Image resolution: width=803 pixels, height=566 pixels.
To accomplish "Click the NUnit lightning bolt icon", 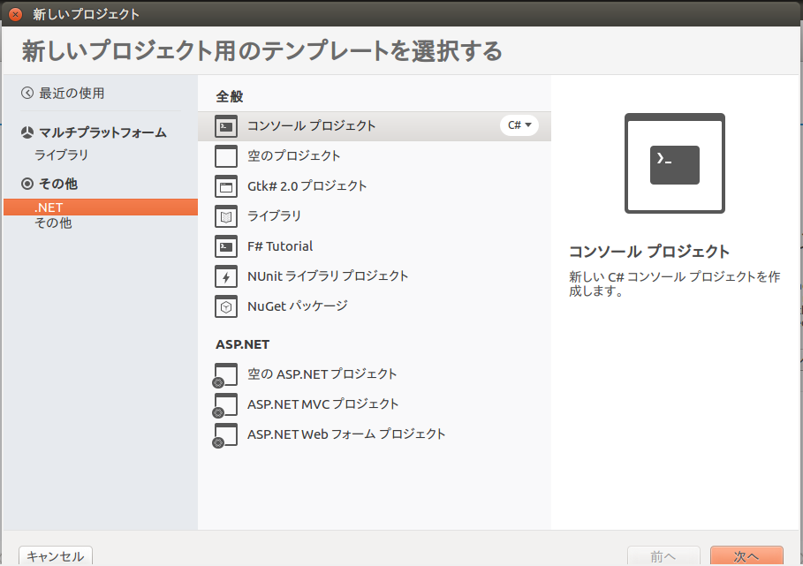I will [225, 276].
